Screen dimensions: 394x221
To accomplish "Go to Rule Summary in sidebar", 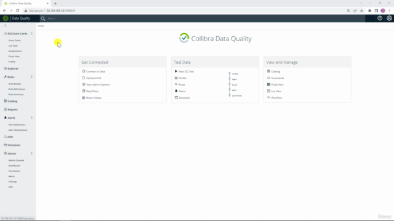I will pos(16,95).
